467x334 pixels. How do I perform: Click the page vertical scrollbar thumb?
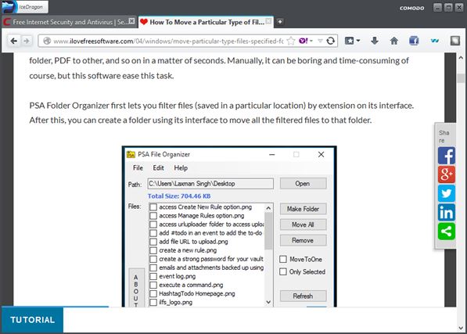coord(461,78)
